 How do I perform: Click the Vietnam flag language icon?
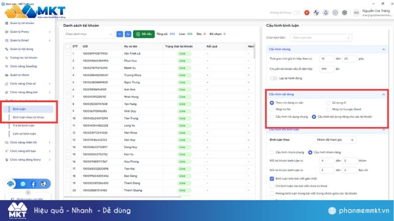click(306, 13)
